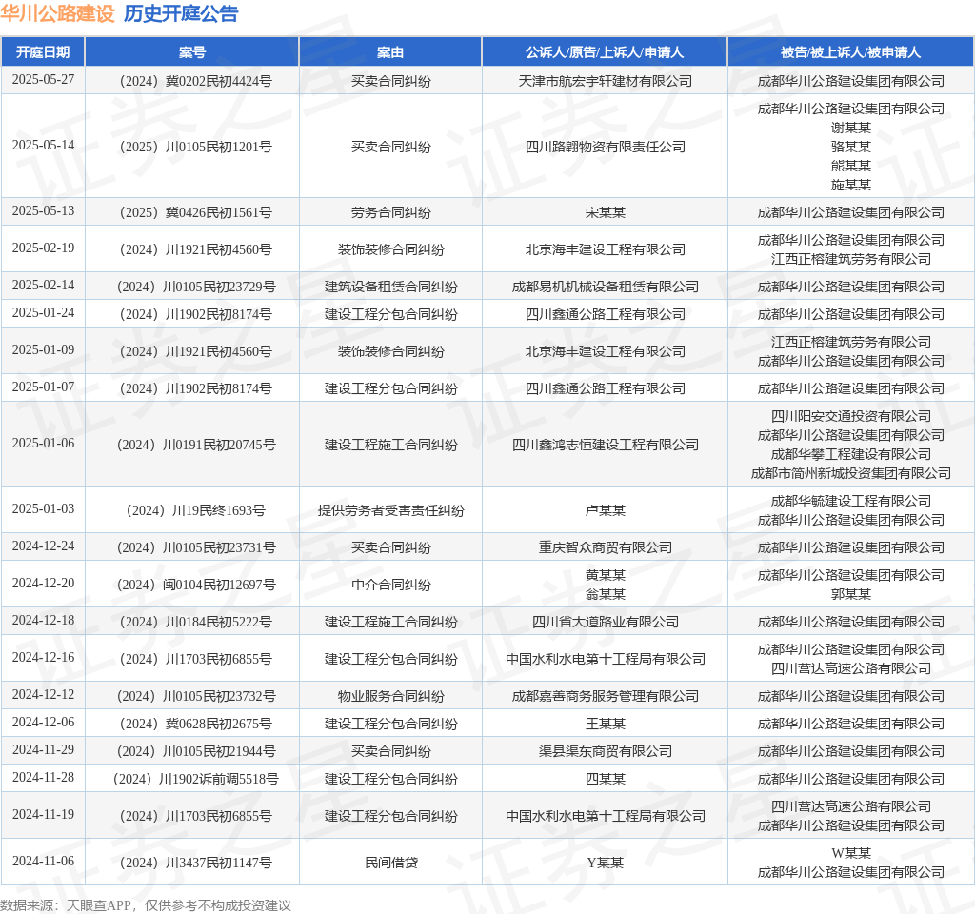Click plaintiff 渠县渠东商贸有限公司

click(x=605, y=752)
